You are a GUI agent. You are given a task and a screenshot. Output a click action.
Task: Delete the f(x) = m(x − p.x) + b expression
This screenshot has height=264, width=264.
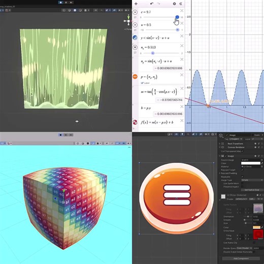(x=182, y=120)
